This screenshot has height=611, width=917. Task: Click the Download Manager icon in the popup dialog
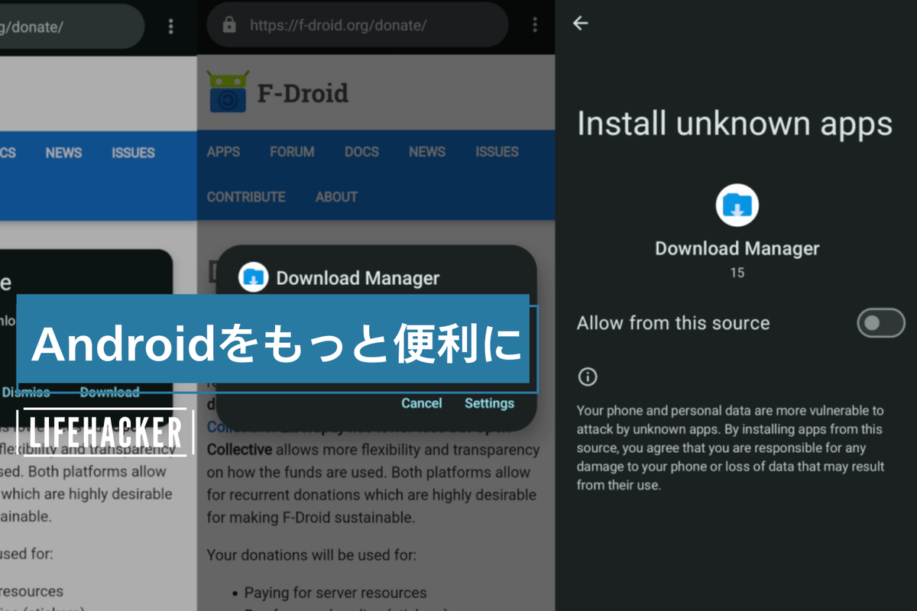[x=252, y=278]
